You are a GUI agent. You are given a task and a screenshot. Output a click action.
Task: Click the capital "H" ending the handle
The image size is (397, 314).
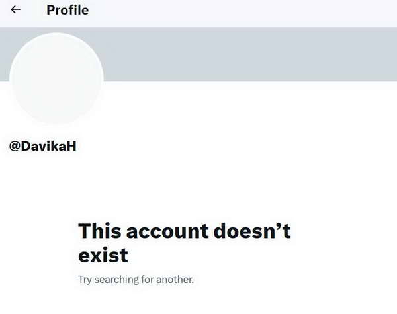(71, 146)
